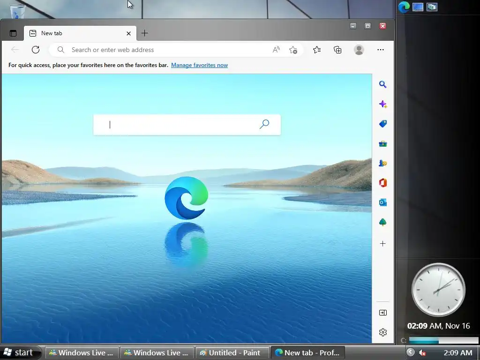Screen dimensions: 480x360
Task: Click the 02:09 AM, Nov 16 date text
Action: 438,326
